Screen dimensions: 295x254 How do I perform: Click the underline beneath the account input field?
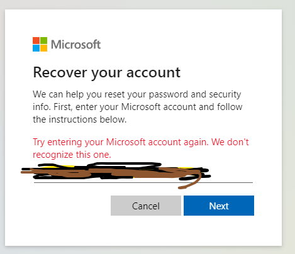tap(143, 183)
